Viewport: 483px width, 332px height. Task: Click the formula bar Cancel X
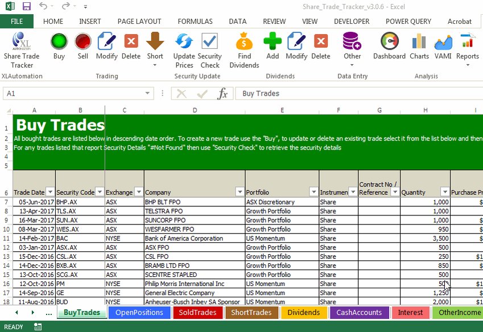[x=181, y=94]
